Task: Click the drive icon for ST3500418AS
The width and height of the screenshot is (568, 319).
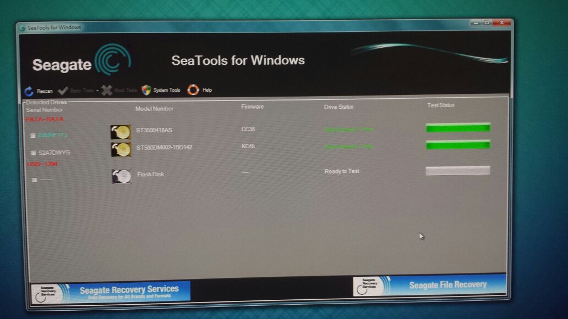Action: click(x=121, y=132)
